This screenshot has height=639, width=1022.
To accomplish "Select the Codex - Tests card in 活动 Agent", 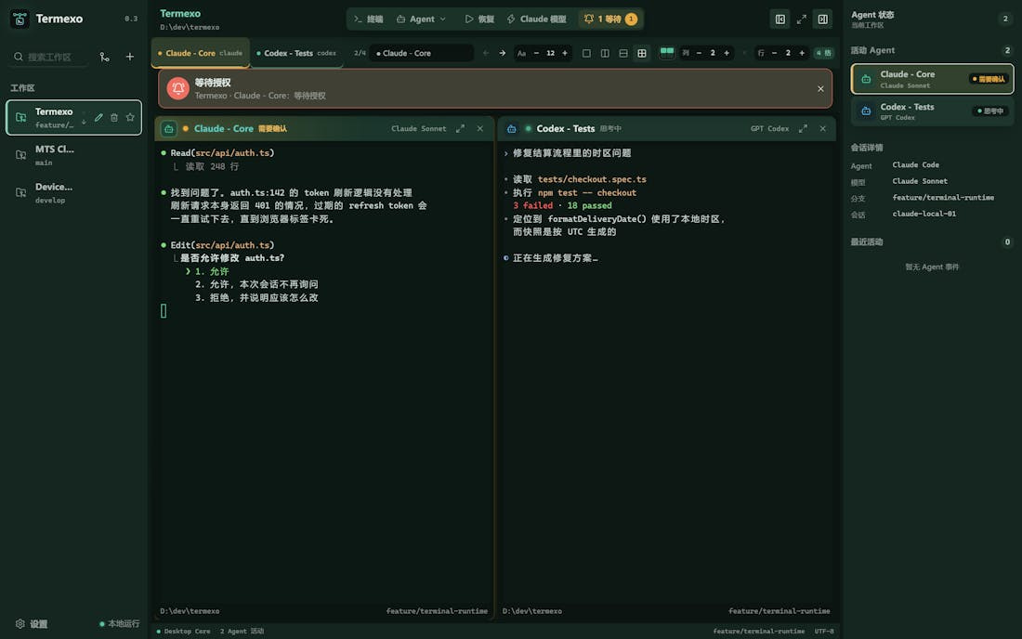I will pyautogui.click(x=932, y=111).
